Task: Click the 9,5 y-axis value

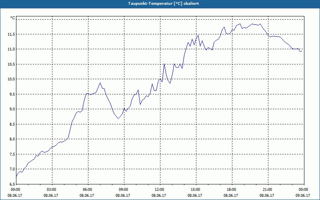Action: pos(12,94)
